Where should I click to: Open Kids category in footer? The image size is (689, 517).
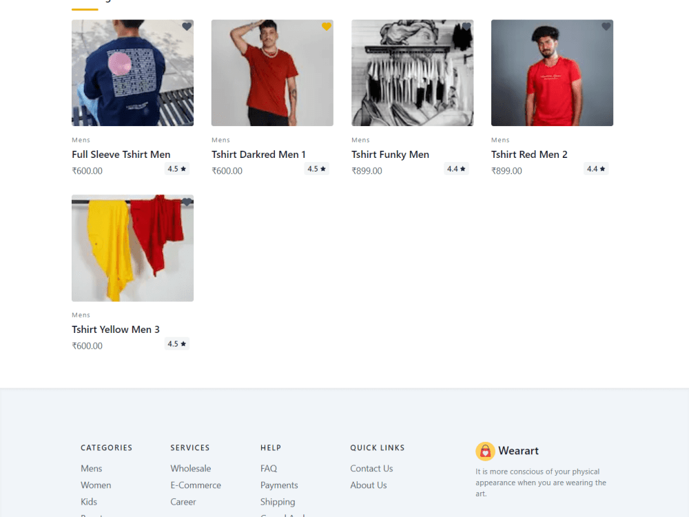click(x=89, y=502)
